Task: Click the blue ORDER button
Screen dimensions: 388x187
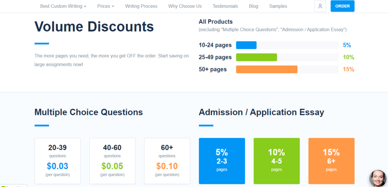Action: coord(342,6)
